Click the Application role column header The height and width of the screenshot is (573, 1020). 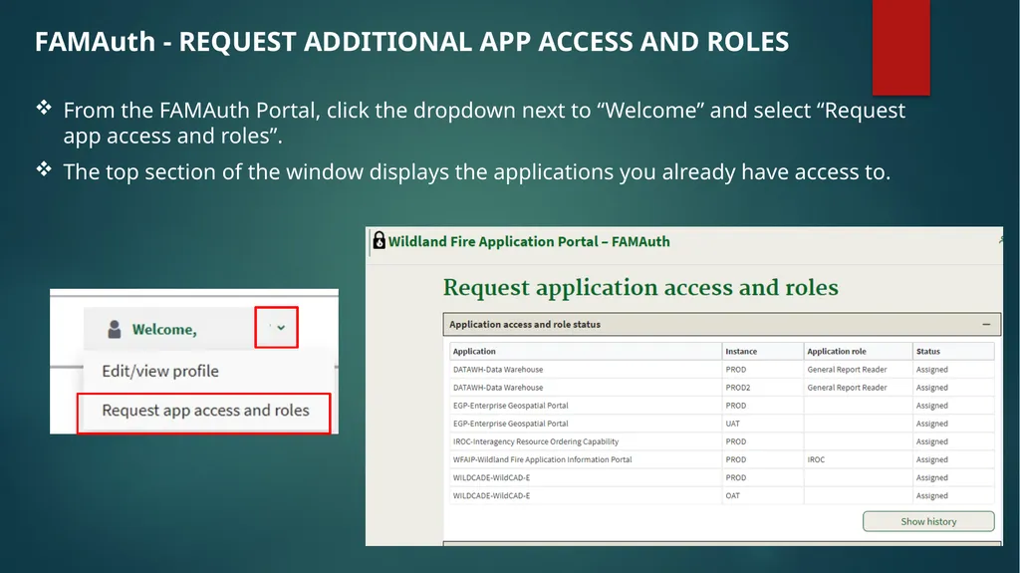[x=836, y=351]
